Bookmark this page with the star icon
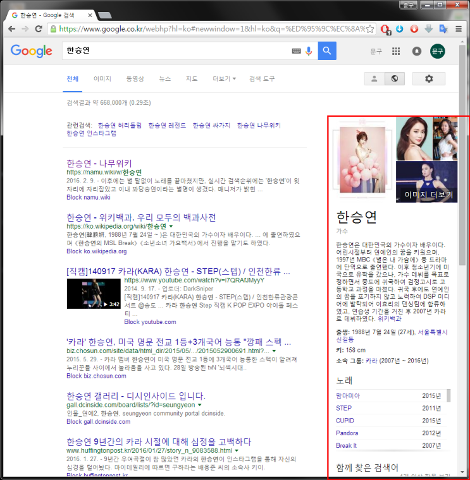The height and width of the screenshot is (480, 470). click(370, 29)
